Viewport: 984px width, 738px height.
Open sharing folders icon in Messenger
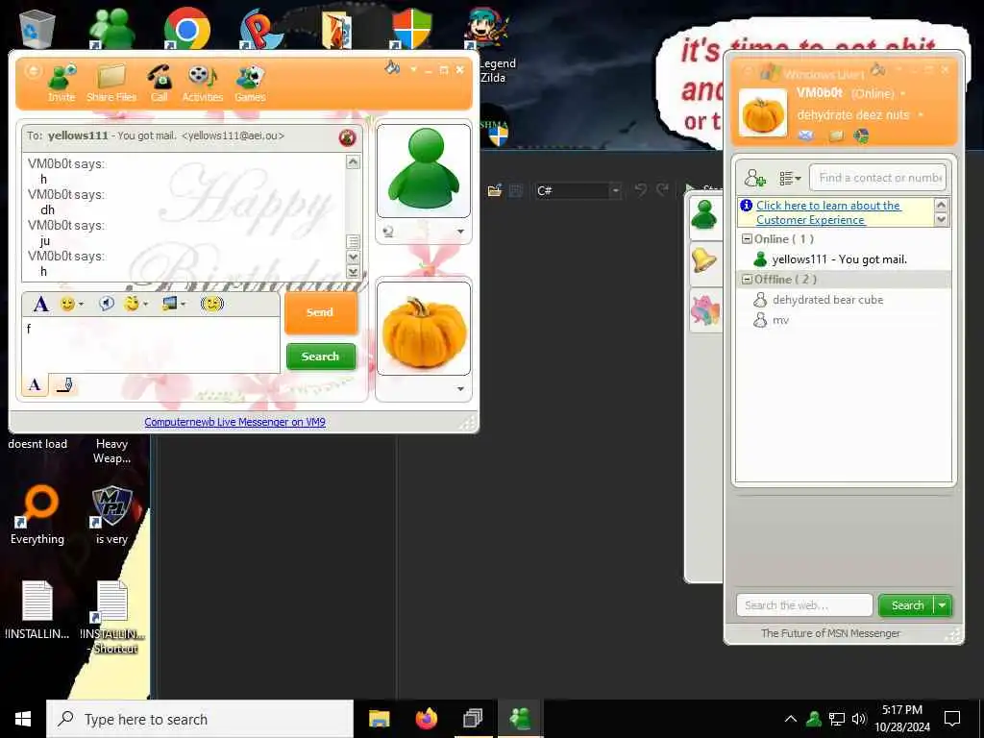point(835,135)
